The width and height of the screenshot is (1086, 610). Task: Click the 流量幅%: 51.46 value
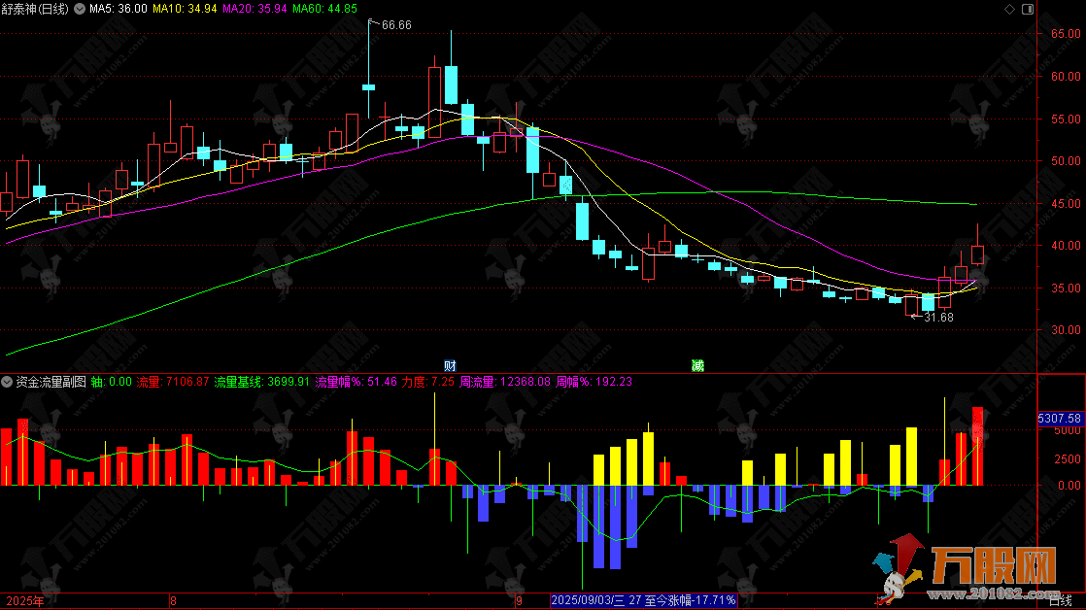356,382
